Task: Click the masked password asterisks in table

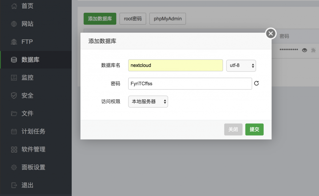Action: click(289, 50)
